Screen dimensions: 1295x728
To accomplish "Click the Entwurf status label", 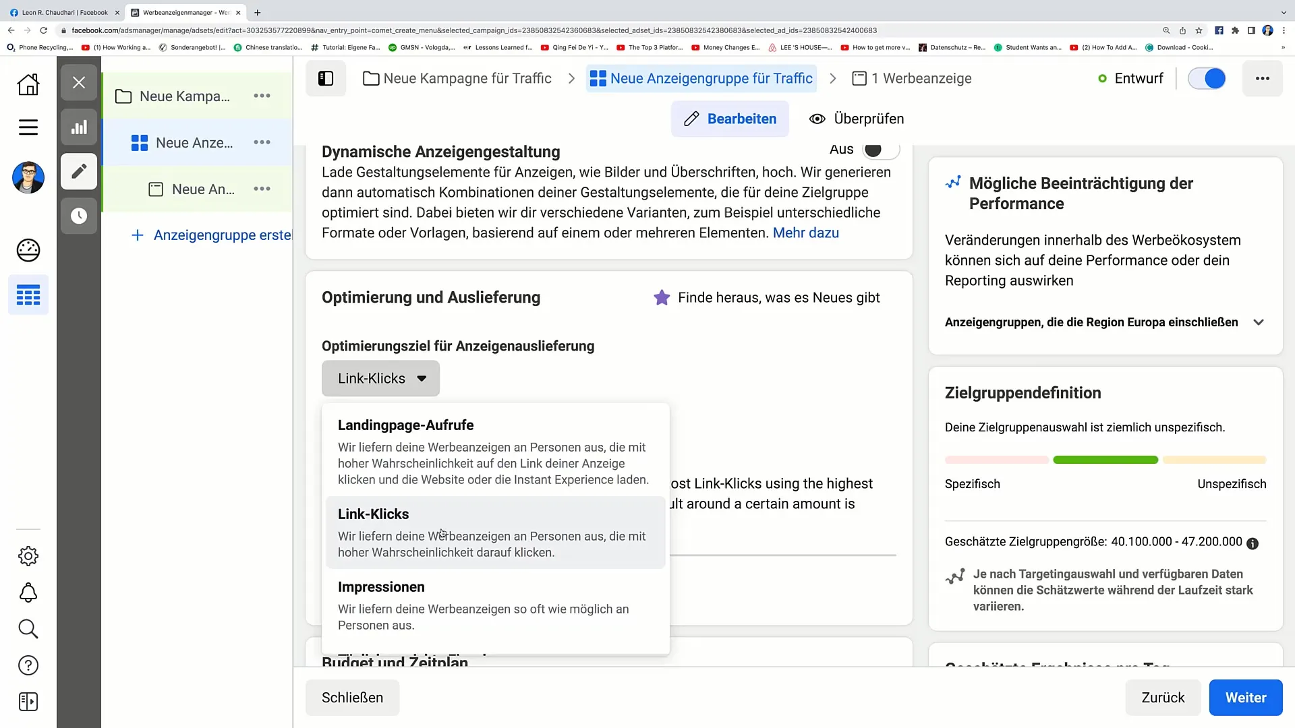I will (x=1139, y=78).
